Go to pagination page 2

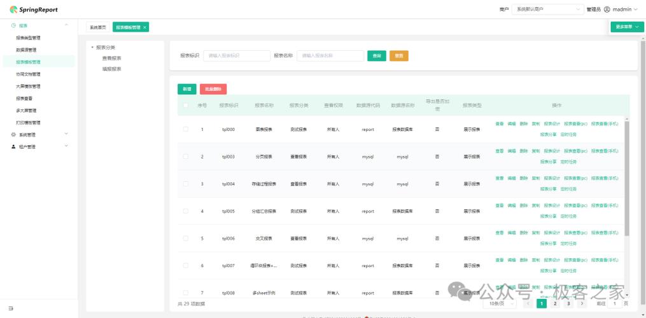point(555,303)
